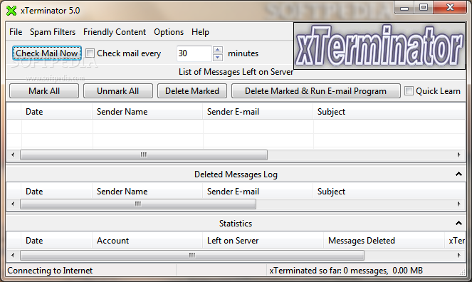Click Deleted Messages Log Subject header
472x282 pixels.
point(389,192)
